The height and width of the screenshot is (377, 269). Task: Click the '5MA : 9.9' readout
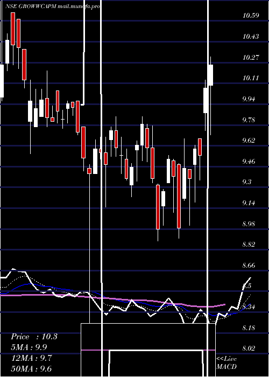[x=29, y=347]
